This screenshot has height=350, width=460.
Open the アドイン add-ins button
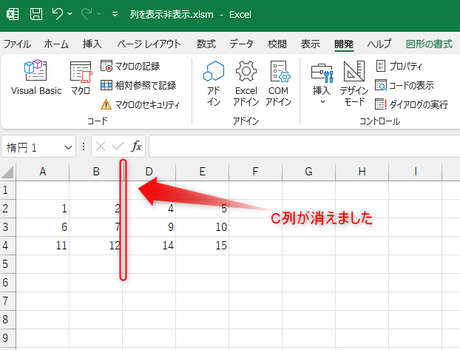tap(214, 83)
